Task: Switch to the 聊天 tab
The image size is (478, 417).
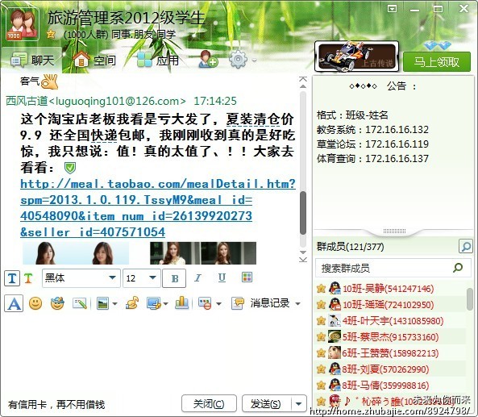Action: (31, 60)
